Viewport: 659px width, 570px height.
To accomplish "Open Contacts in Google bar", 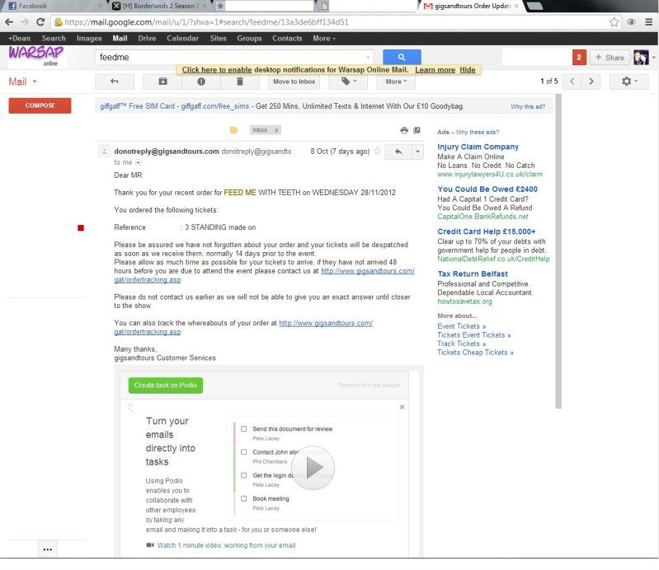I will coord(287,38).
